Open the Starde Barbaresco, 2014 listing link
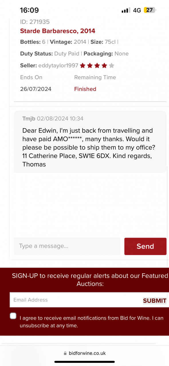 pos(58,31)
